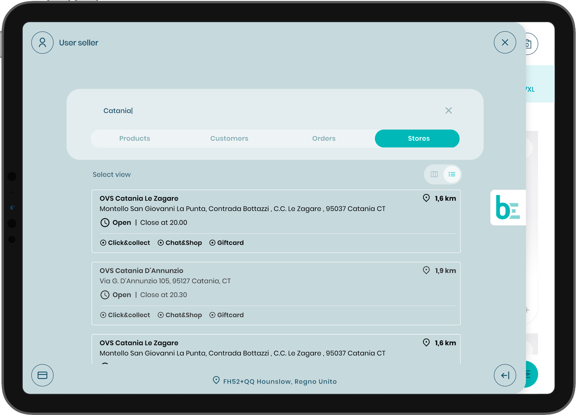Click the back arrow button at bottom right
The width and height of the screenshot is (576, 415).
[505, 375]
